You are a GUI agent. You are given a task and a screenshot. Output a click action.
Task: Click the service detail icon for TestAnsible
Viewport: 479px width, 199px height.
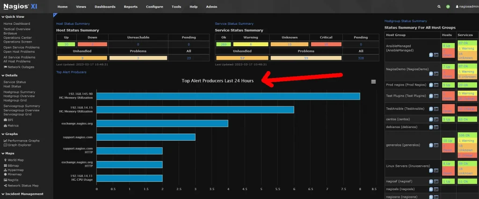point(431,109)
